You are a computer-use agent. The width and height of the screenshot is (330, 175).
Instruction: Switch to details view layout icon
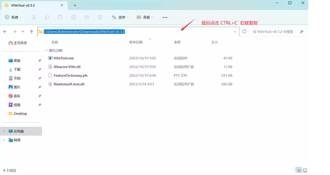tap(298, 170)
